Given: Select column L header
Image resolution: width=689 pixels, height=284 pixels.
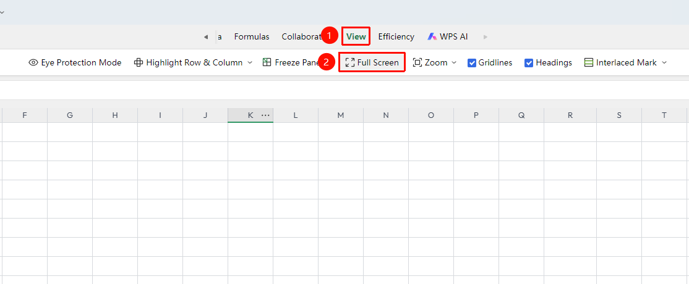Looking at the screenshot, I should pos(296,115).
